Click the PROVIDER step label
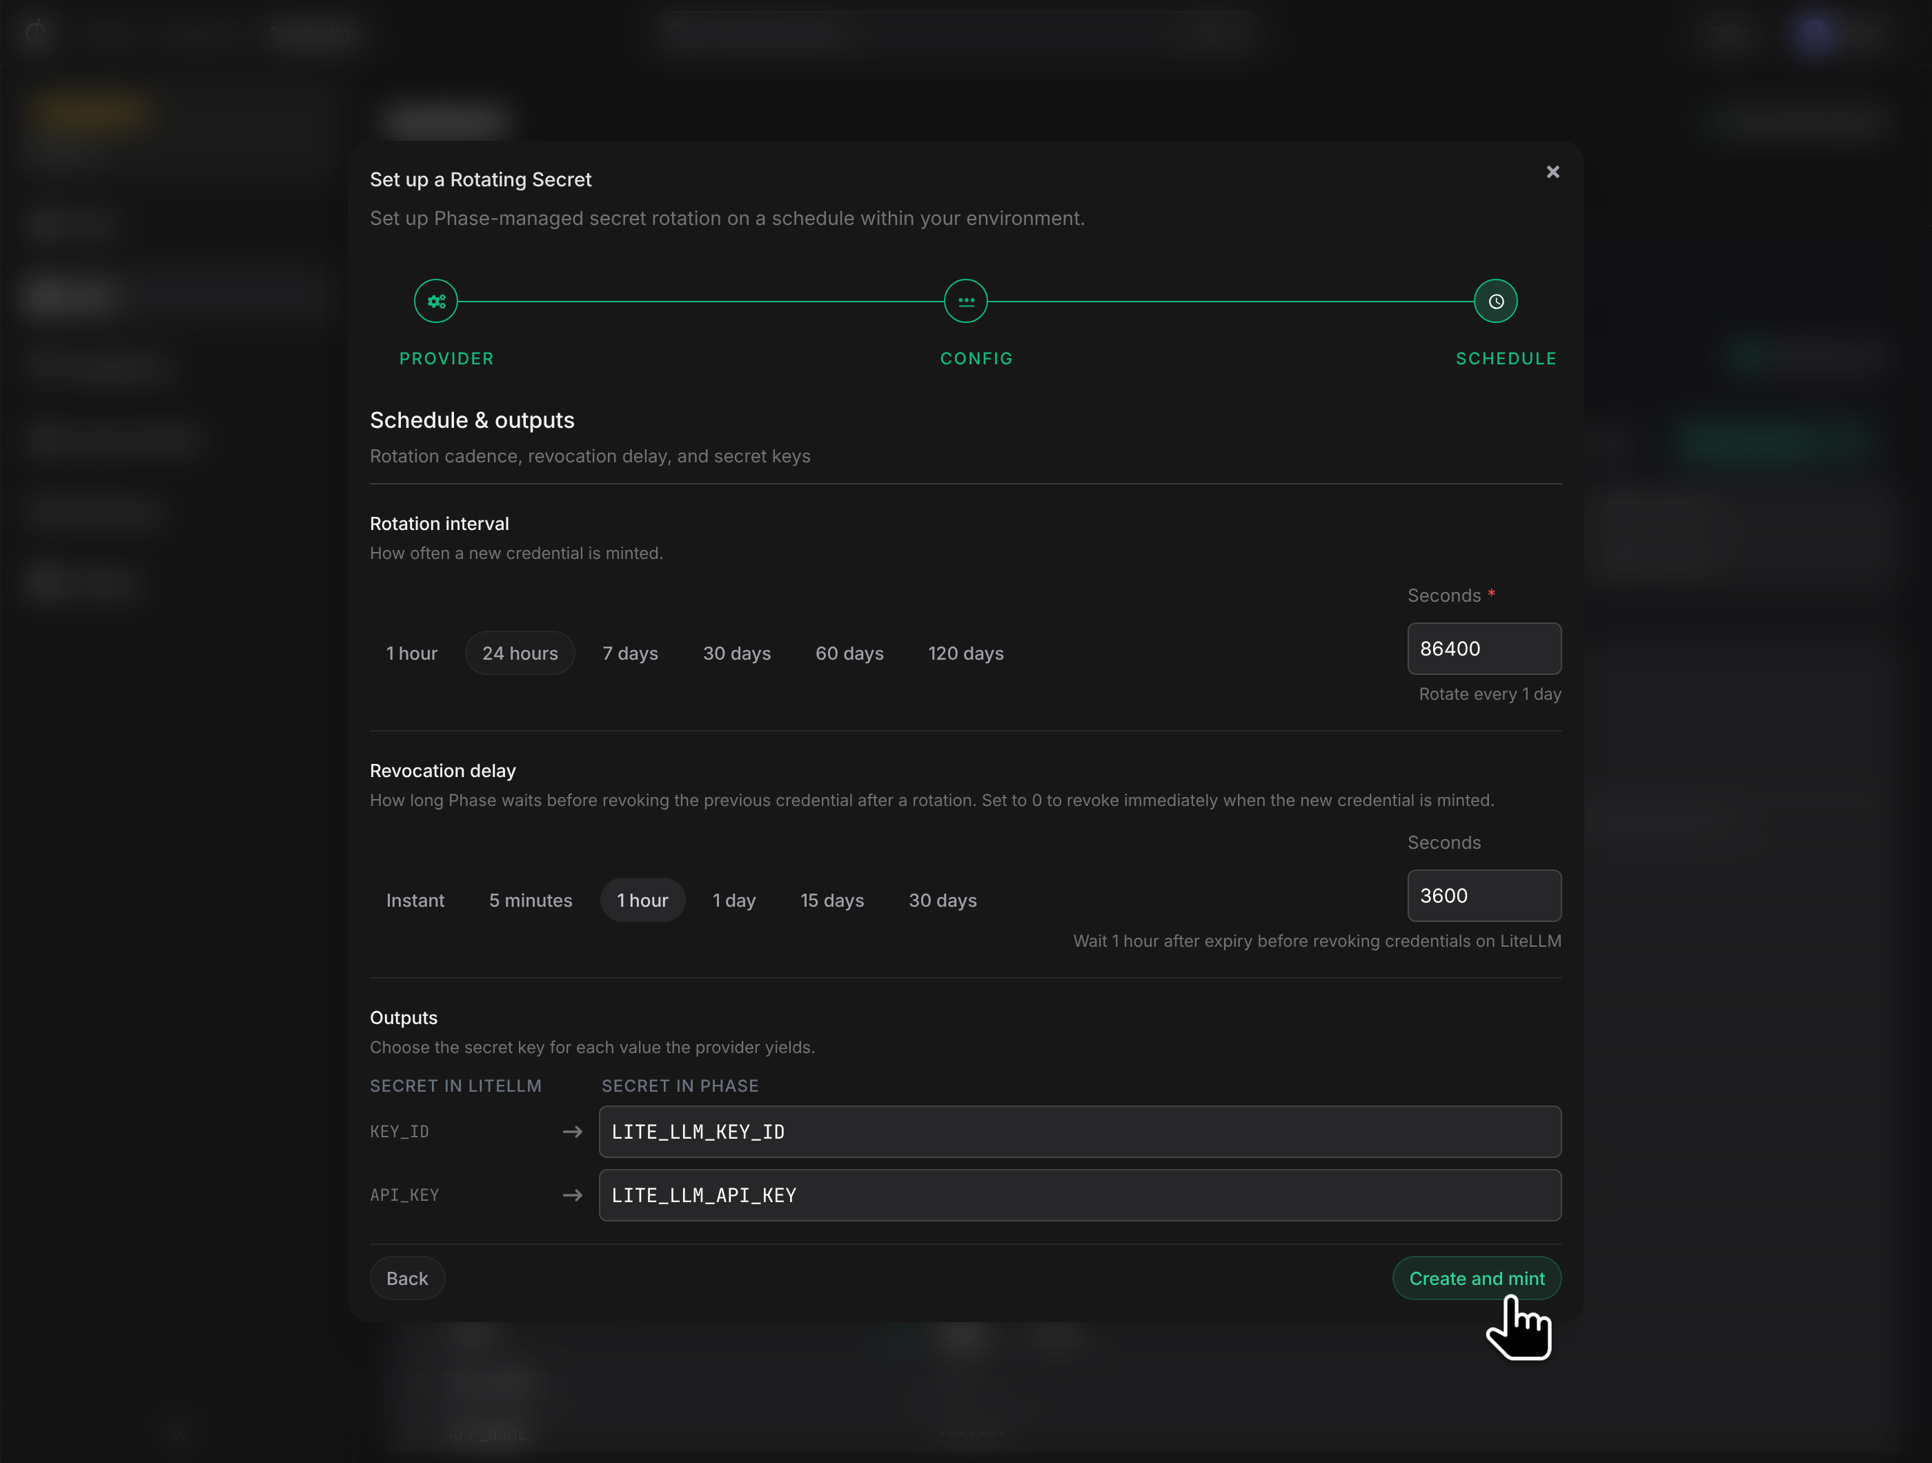This screenshot has height=1463, width=1932. [446, 359]
